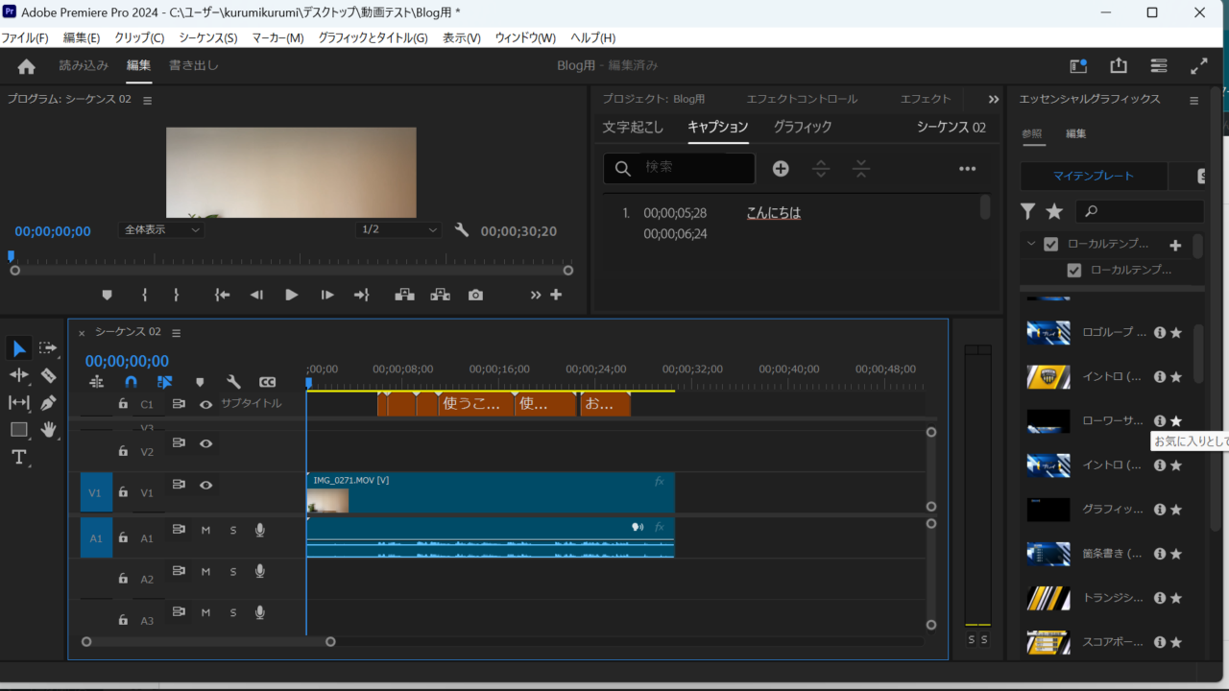Open シーケンス 02 timeline panel menu
The image size is (1229, 691).
tap(176, 333)
